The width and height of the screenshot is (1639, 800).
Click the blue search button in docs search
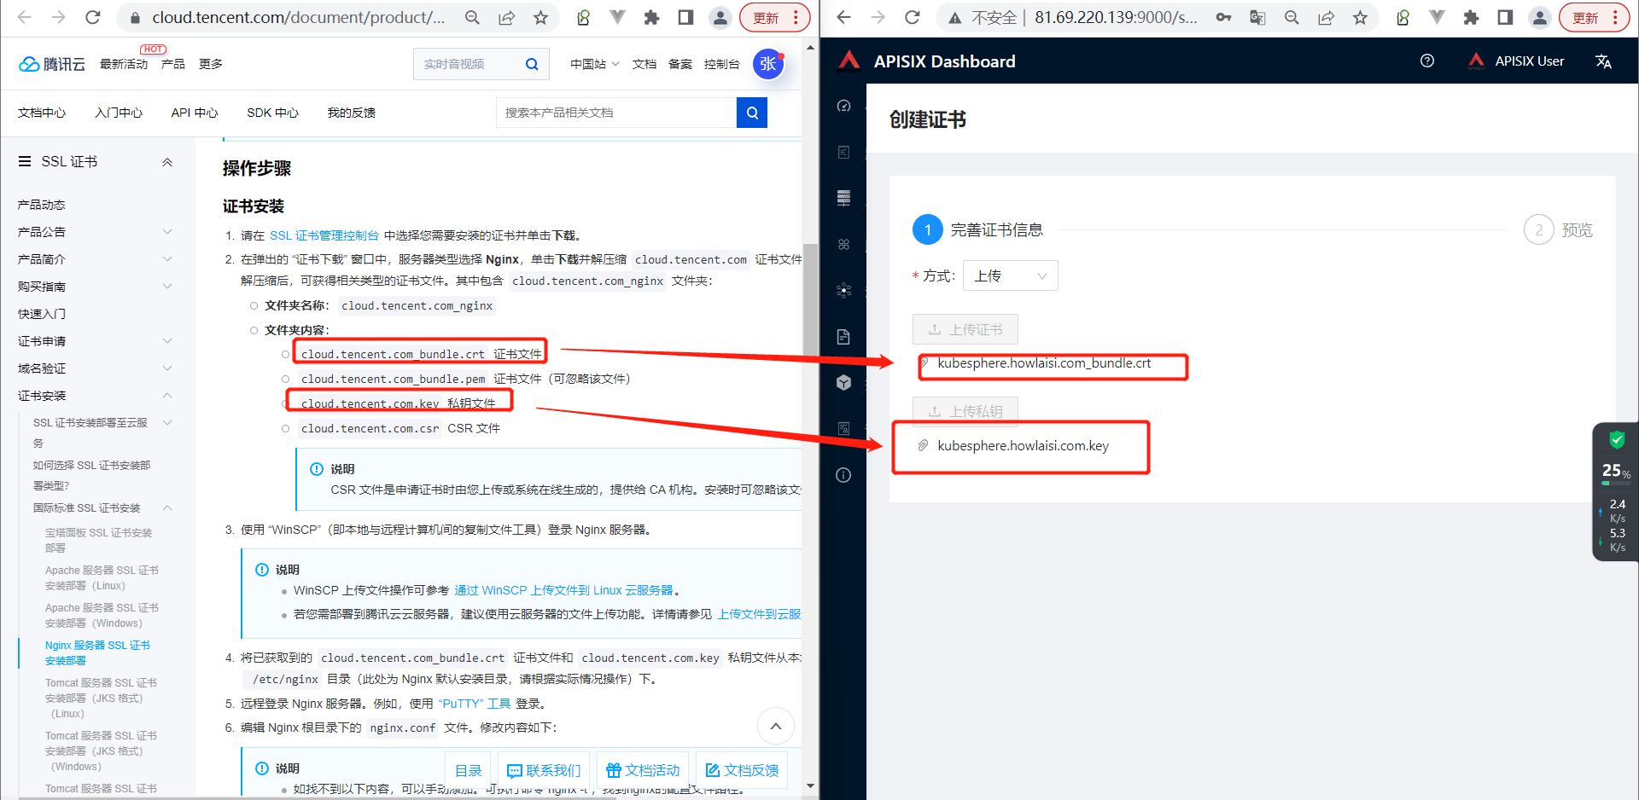(751, 113)
